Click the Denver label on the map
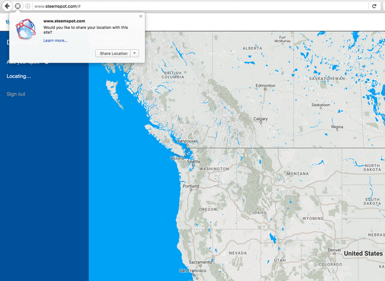Image resolution: width=385 pixels, height=281 pixels. [334, 250]
